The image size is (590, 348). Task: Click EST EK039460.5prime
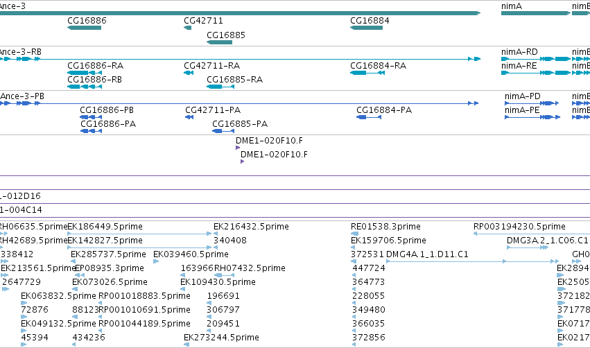pos(156,261)
